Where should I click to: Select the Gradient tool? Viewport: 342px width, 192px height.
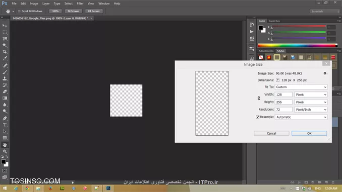click(x=5, y=98)
